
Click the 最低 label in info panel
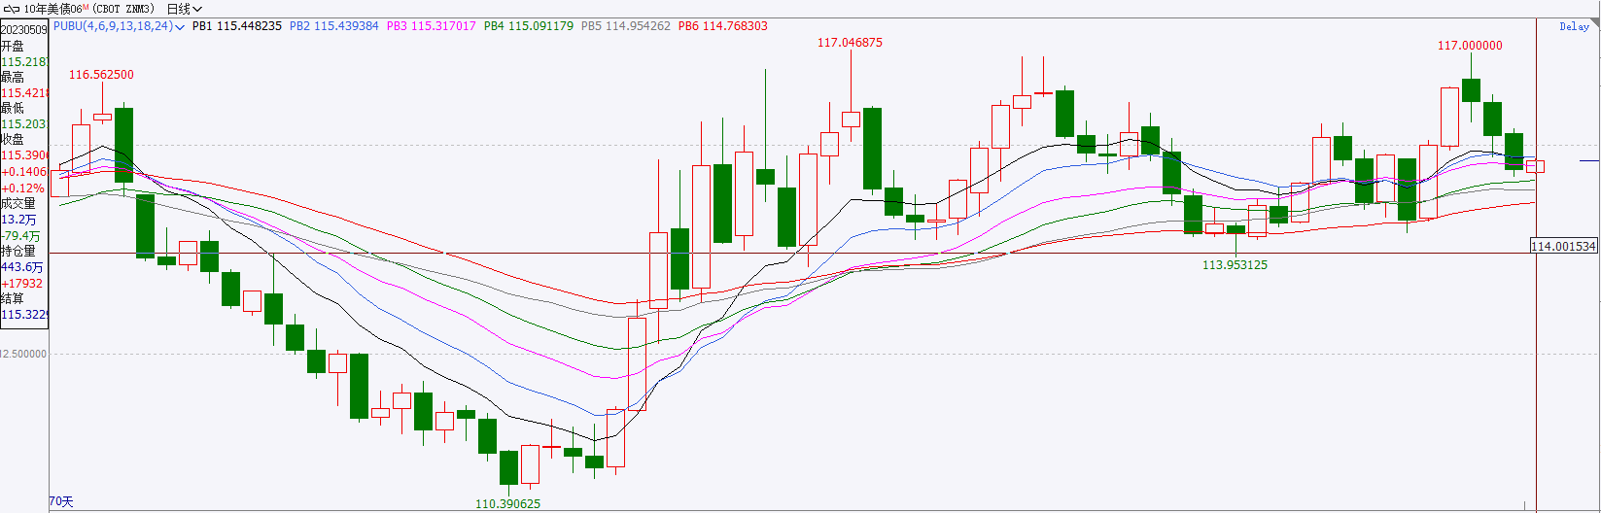point(13,108)
